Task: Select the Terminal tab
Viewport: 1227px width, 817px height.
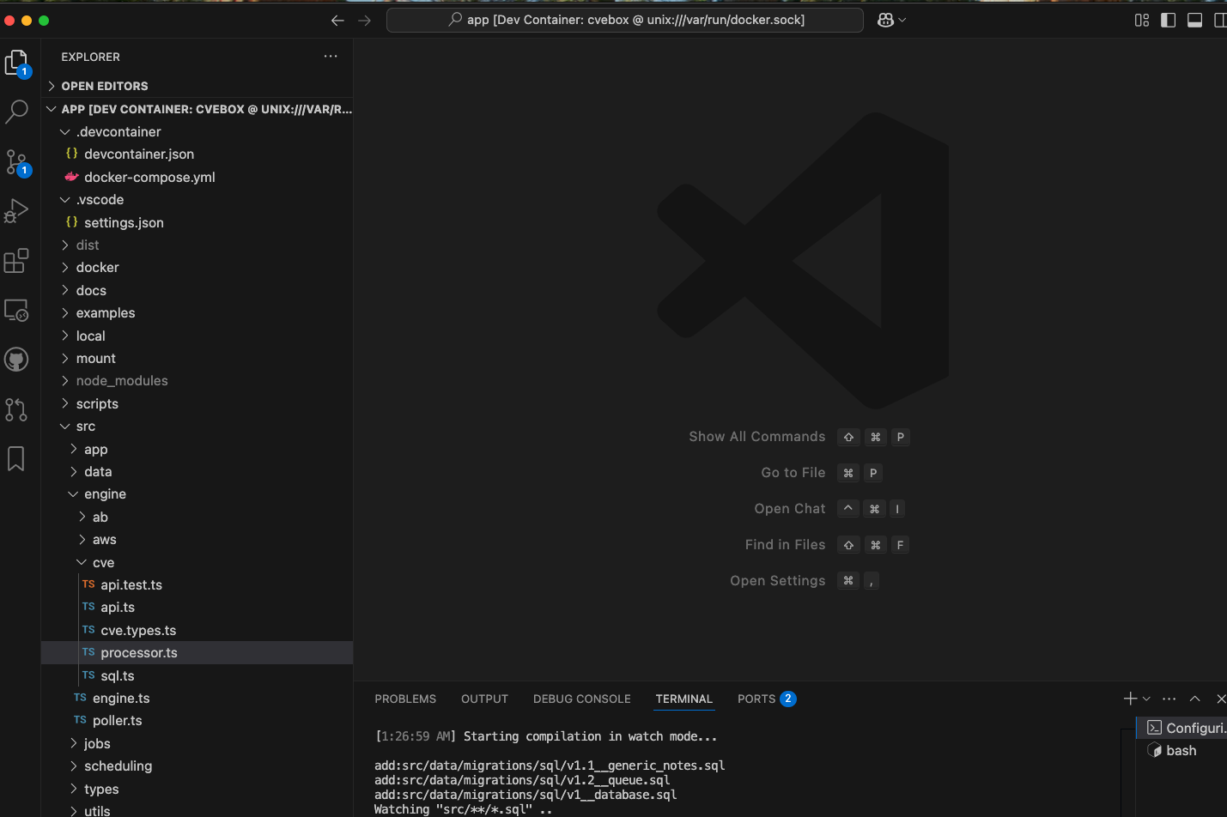Action: 683,699
